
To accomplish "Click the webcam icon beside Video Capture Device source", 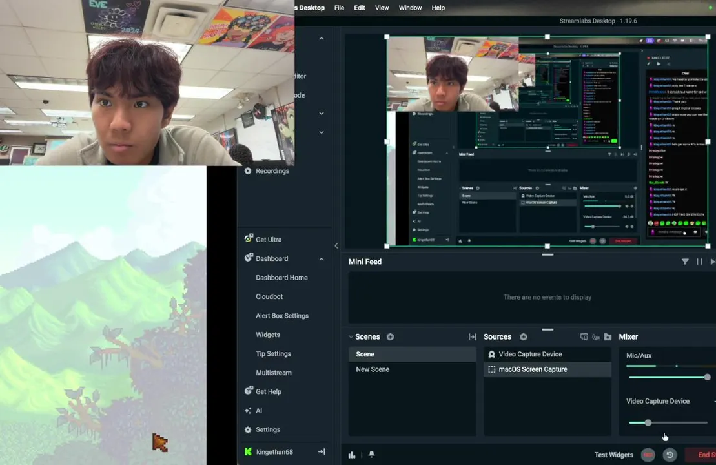I will coord(492,354).
